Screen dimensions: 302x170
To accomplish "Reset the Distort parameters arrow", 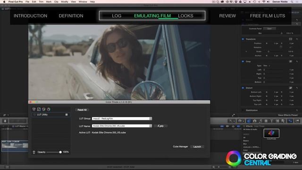I will [x=297, y=88].
